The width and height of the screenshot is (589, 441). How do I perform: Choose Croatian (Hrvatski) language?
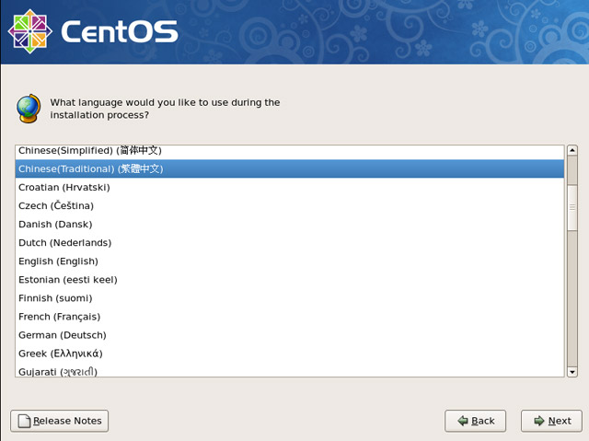click(x=290, y=187)
